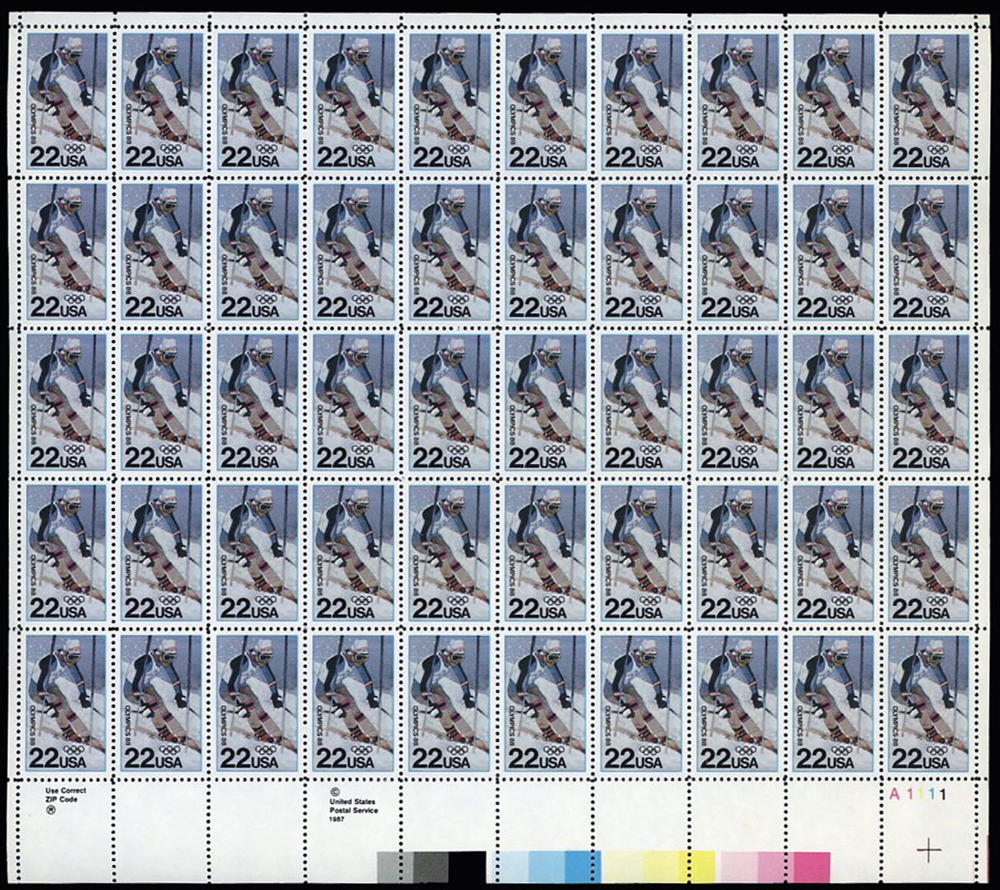
Task: Click the copyright symbol above United States
Action: pyautogui.click(x=334, y=792)
